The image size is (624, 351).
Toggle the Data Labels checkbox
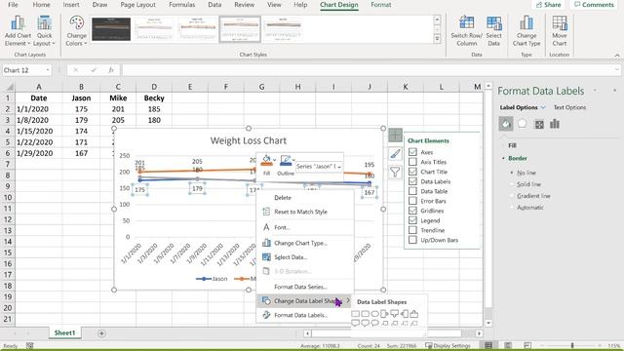[412, 181]
